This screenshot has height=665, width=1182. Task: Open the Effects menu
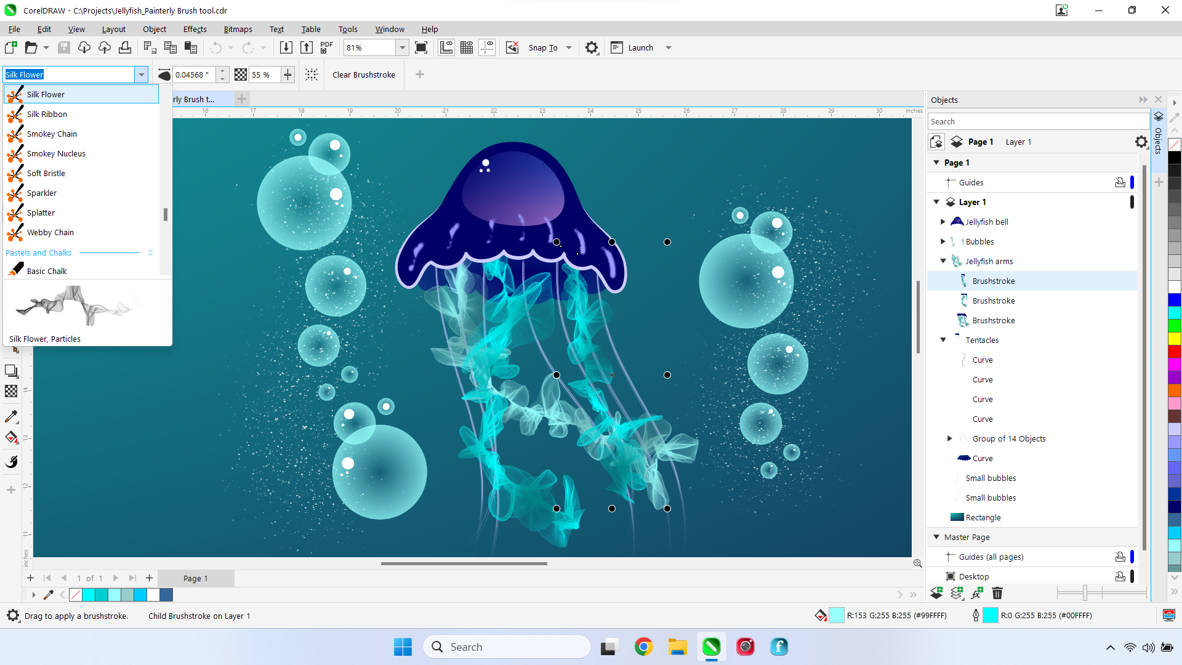click(193, 29)
